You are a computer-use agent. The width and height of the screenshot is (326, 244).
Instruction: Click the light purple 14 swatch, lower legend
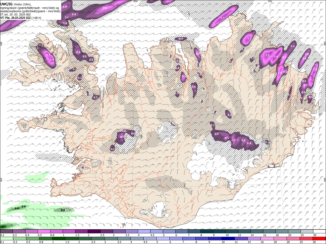coord(254,238)
